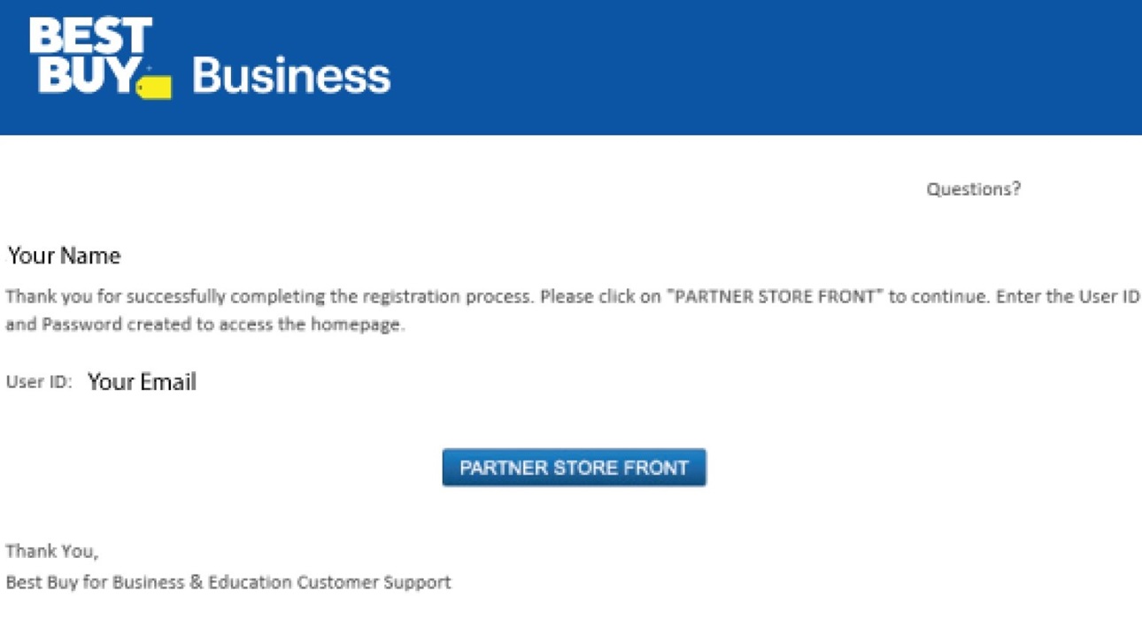Click the Customer Support signature line
Screen dimensions: 1142x642
228,582
